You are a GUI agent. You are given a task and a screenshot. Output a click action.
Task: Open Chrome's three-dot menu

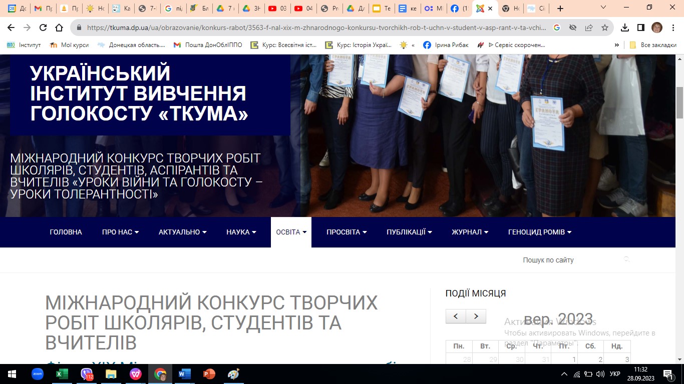coord(672,27)
